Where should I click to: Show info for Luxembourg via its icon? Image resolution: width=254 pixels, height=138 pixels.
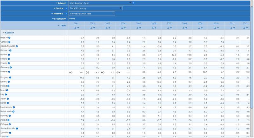tap(14, 107)
